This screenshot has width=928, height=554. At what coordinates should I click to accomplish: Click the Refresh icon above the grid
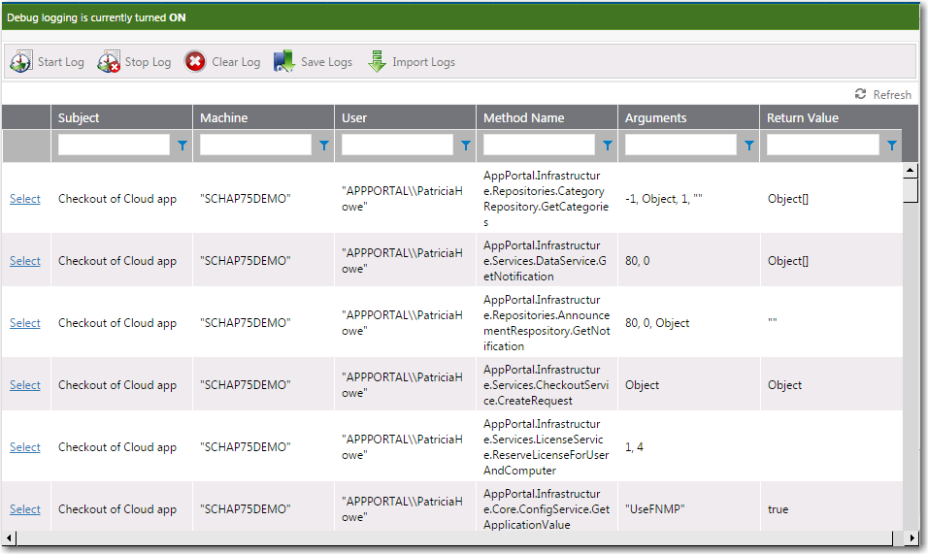(860, 94)
